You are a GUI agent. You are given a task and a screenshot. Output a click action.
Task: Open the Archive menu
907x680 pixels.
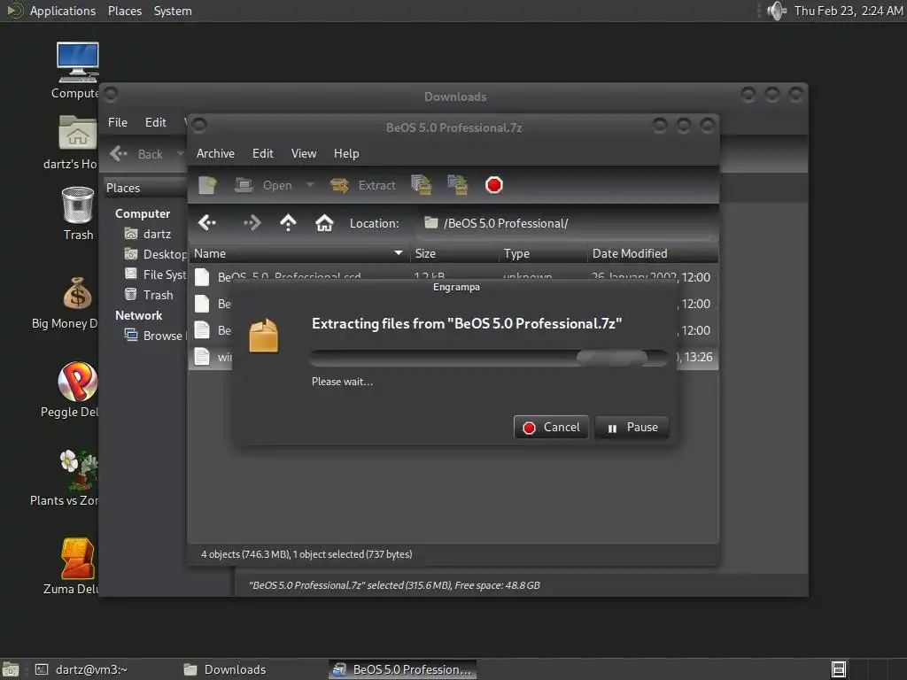click(x=215, y=153)
